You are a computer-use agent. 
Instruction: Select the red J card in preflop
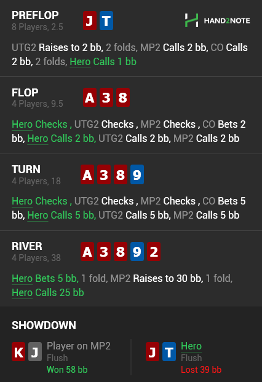pyautogui.click(x=90, y=20)
